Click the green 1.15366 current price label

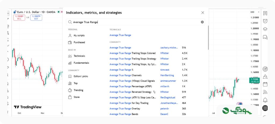(254, 80)
